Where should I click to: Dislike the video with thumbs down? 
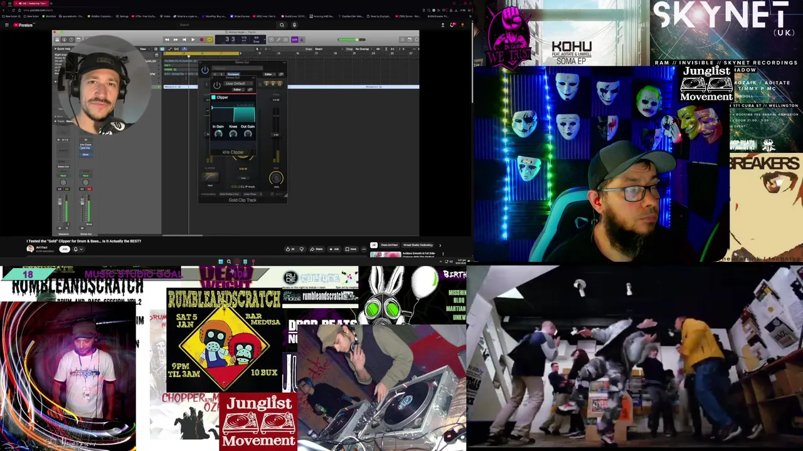[x=302, y=249]
